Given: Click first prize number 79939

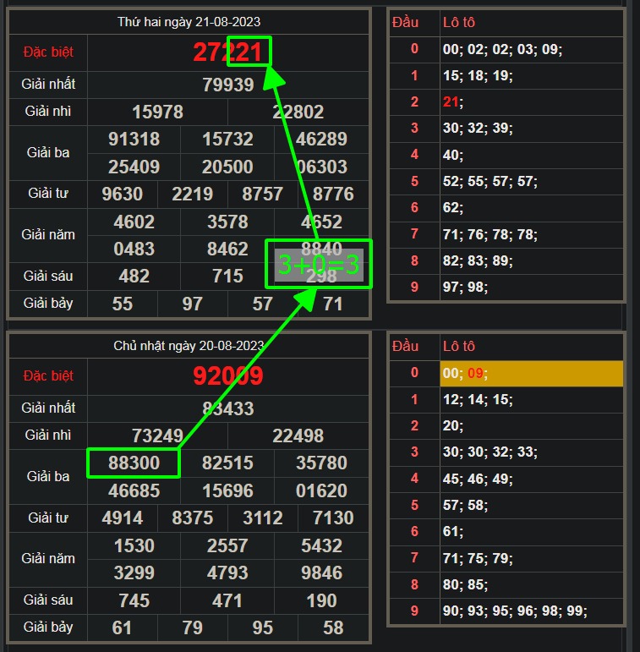Looking at the screenshot, I should [x=228, y=85].
